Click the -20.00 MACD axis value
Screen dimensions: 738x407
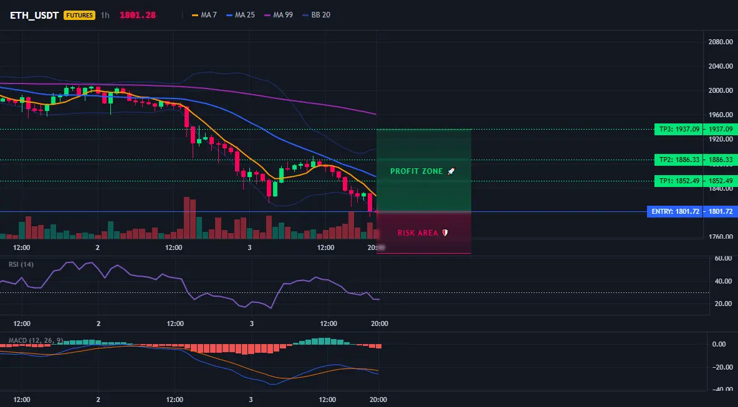click(722, 368)
